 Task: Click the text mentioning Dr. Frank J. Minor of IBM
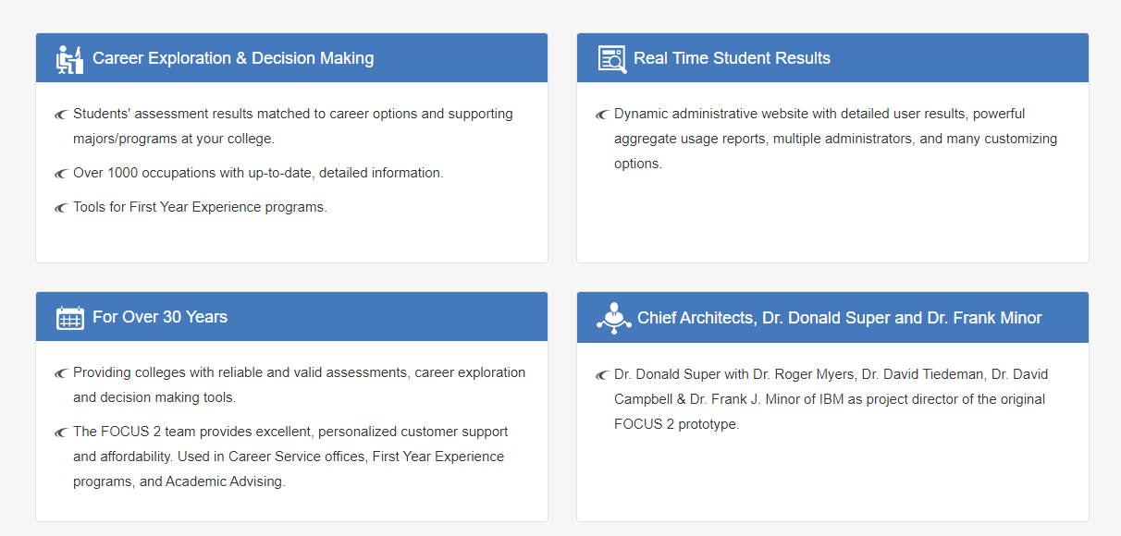coord(830,399)
